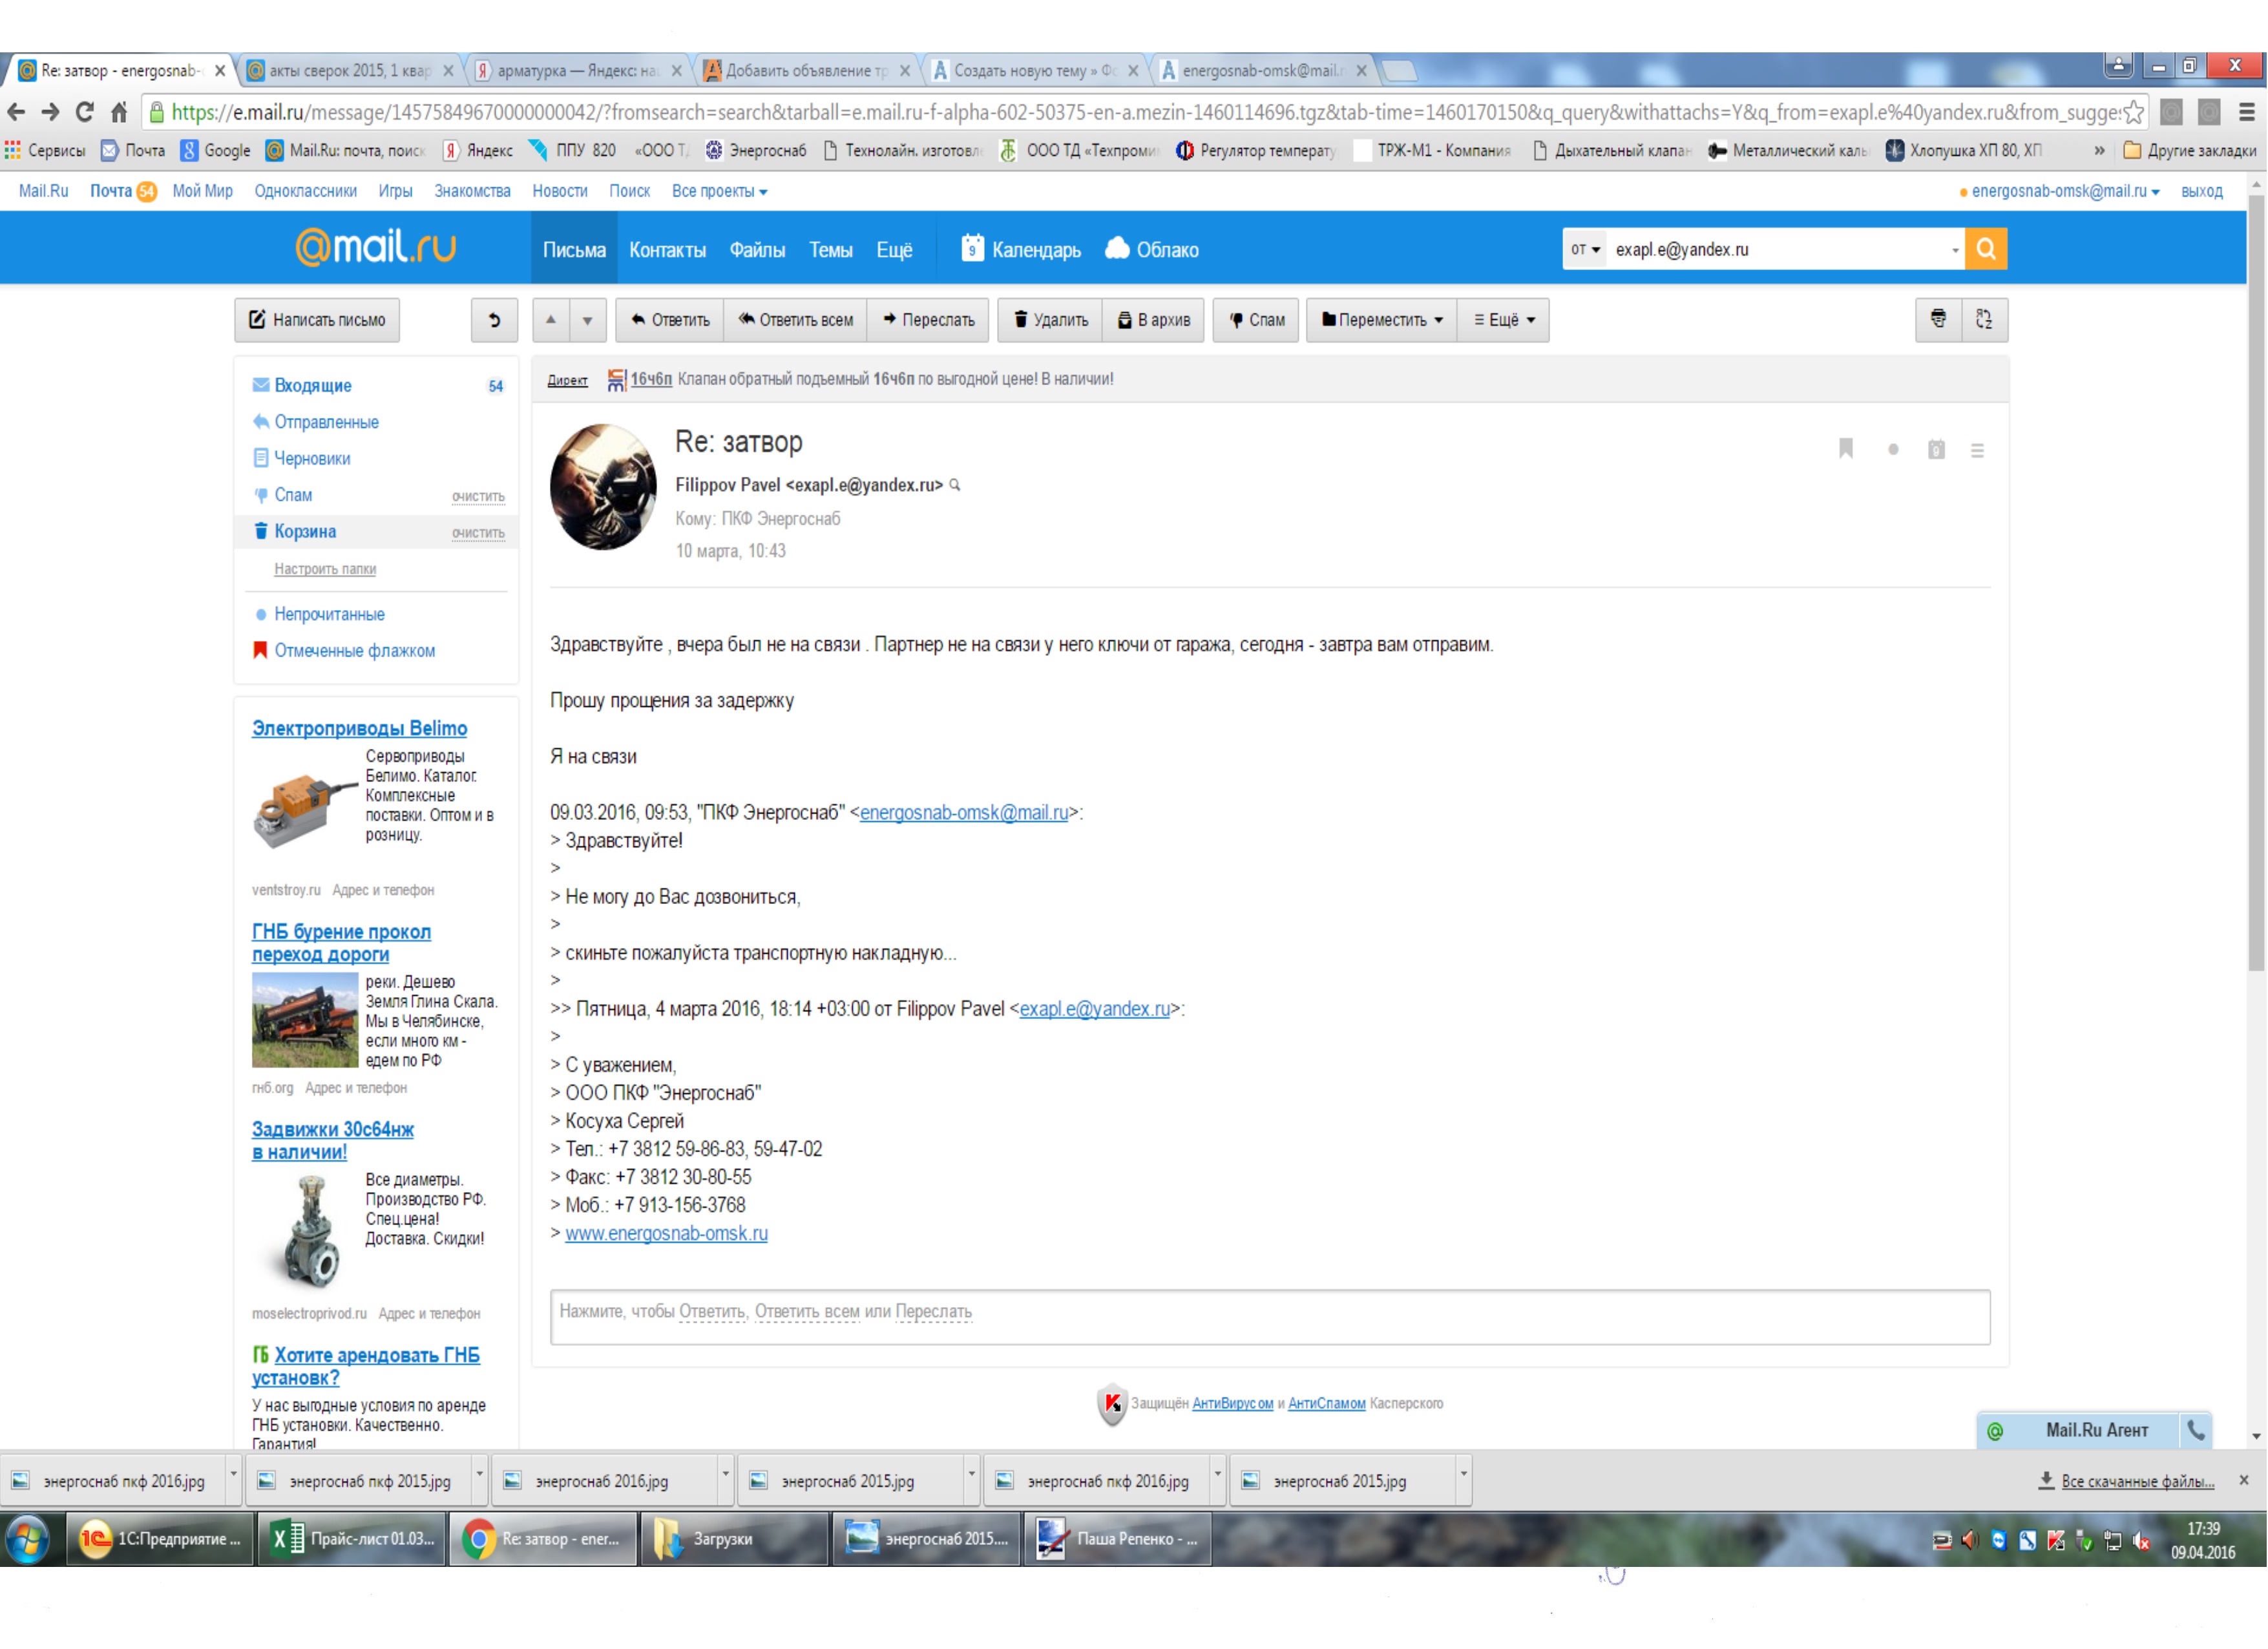The image size is (2268, 1649).
Task: Click the add to calendar icon
Action: [x=1936, y=450]
